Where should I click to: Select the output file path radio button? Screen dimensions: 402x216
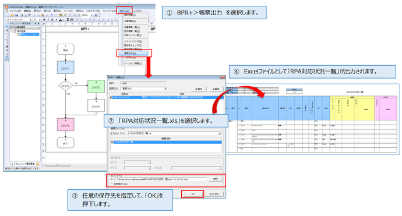click(112, 179)
